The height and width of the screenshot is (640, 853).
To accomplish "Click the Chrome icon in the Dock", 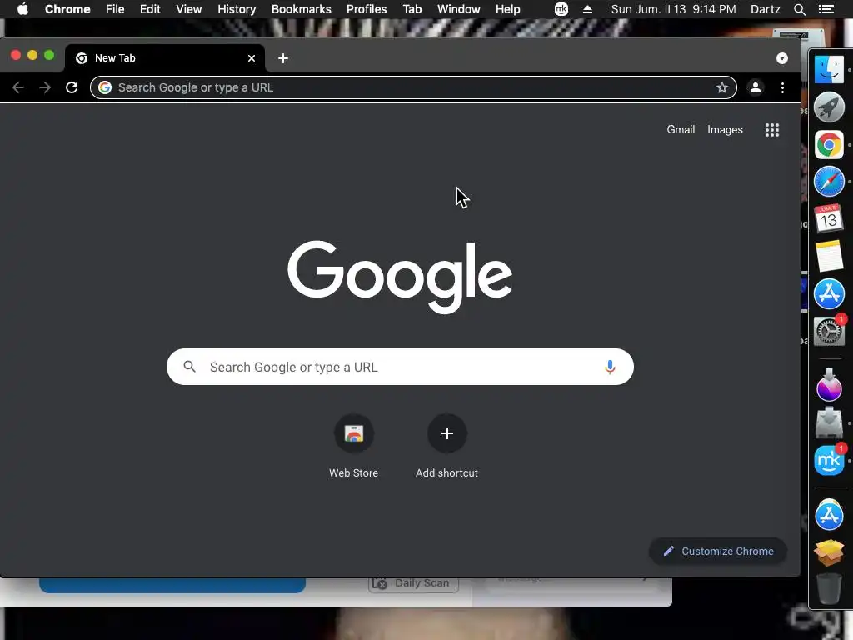I will [829, 145].
